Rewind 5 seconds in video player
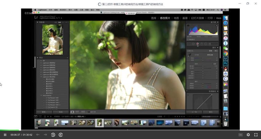 coord(53,135)
